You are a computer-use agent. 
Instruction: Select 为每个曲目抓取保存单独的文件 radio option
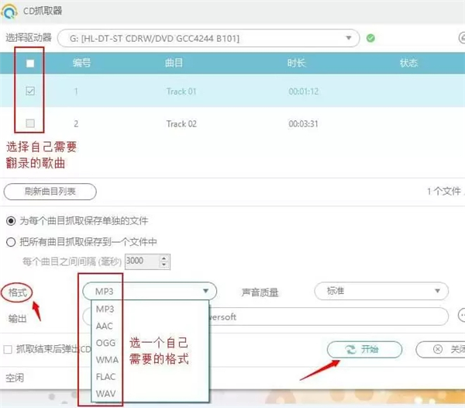tap(11, 221)
